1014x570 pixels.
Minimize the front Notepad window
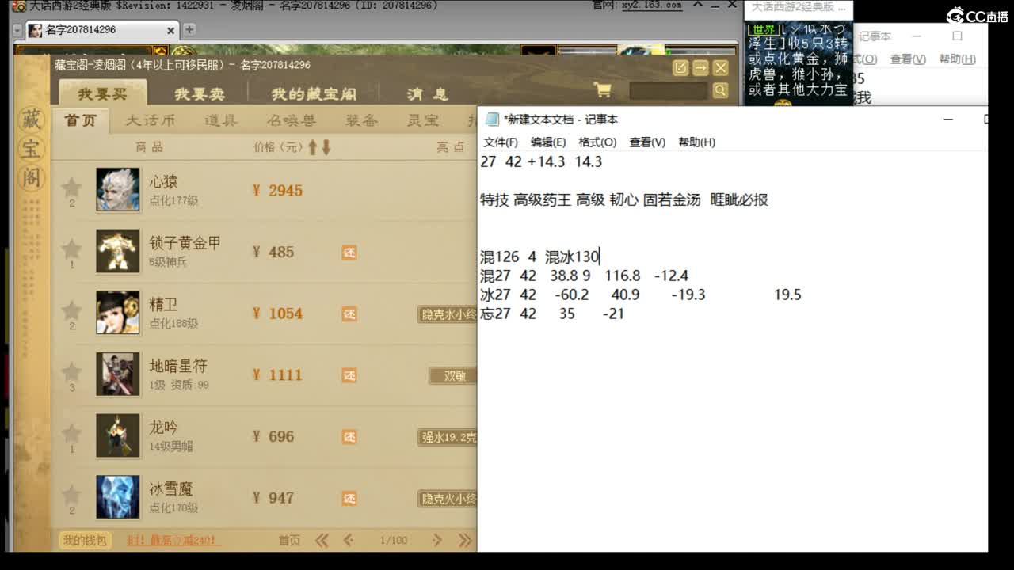coord(948,120)
